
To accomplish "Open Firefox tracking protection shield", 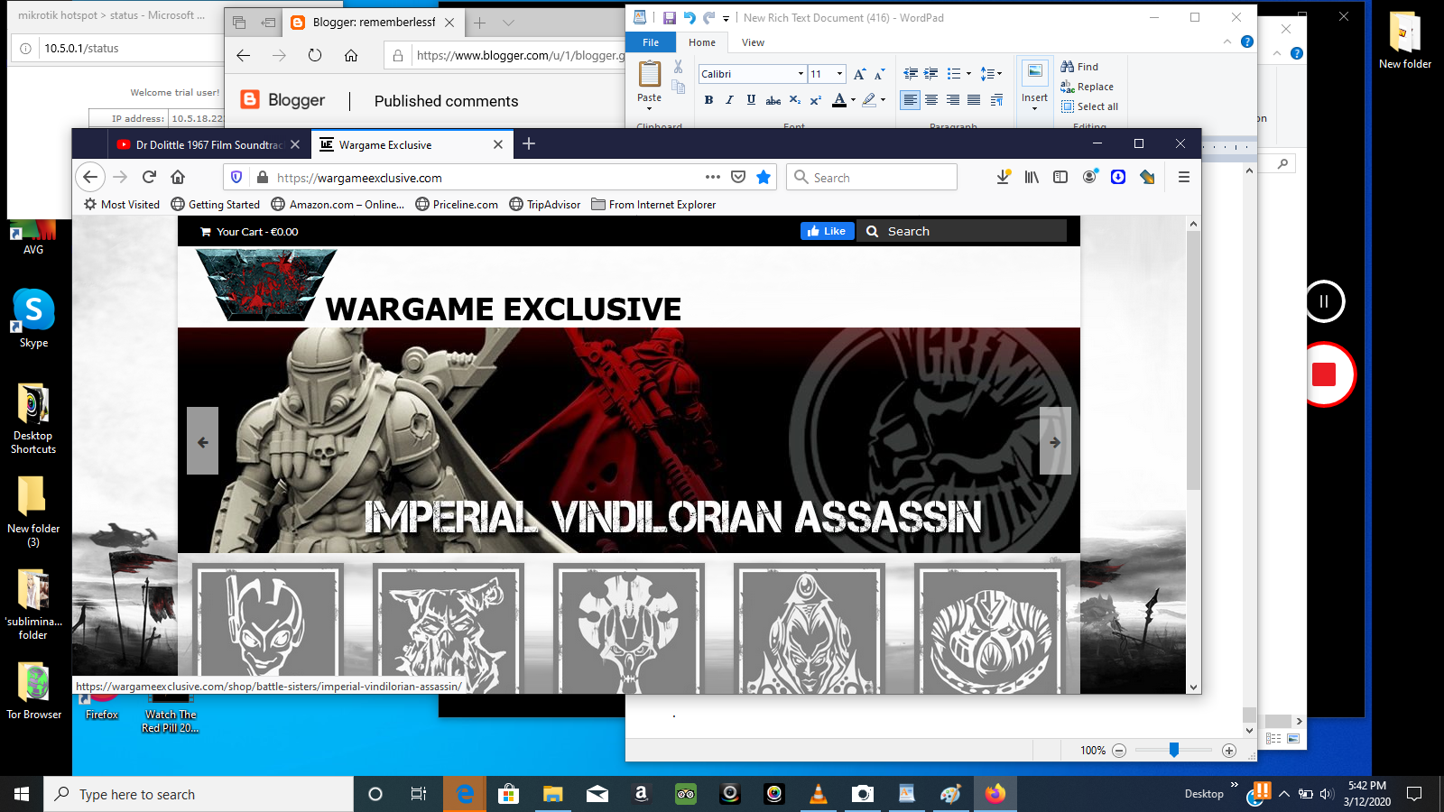I will 236,178.
